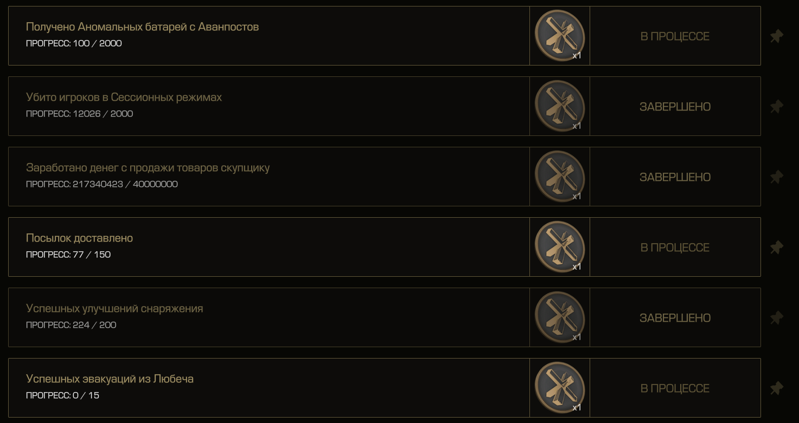Toggle pin for Заработано денег с продажи товаров
799x423 pixels.
[777, 177]
